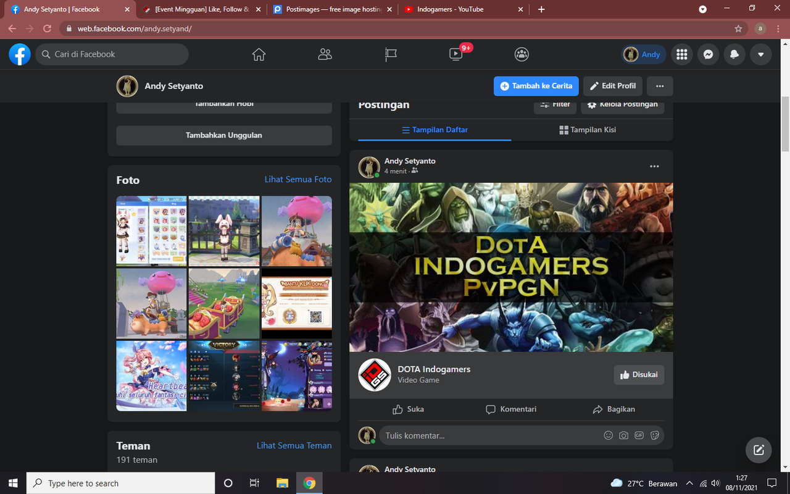Open the Victory screenshot in the Foto grid

(x=223, y=375)
